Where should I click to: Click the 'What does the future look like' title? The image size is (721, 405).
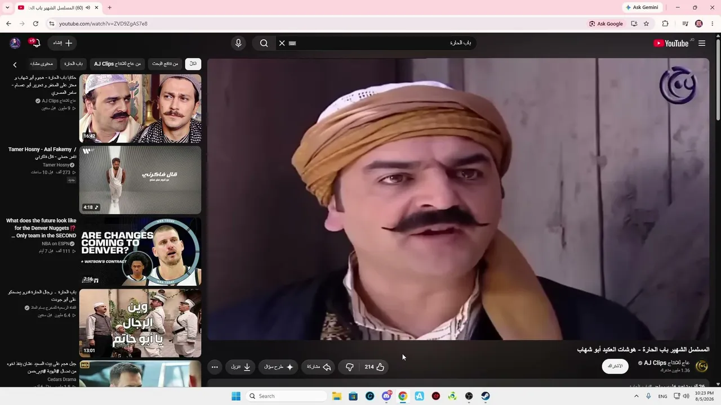(x=41, y=228)
